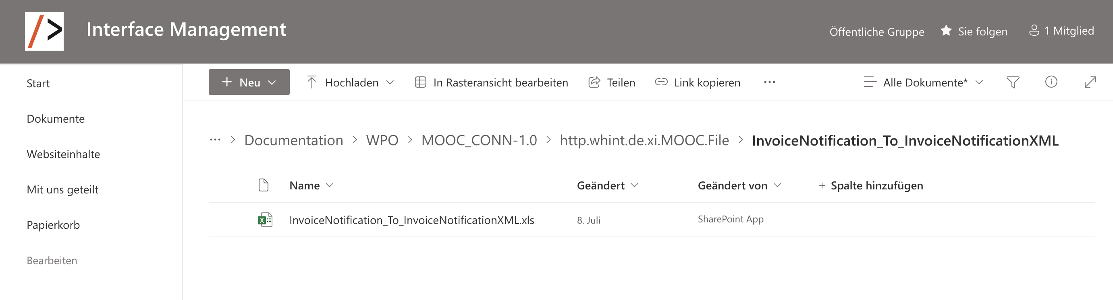This screenshot has width=1113, height=300.
Task: Open the details pane info icon
Action: 1051,82
